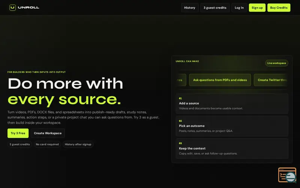Select the 3 guest credits pill below hero
Image resolution: width=300 pixels, height=188 pixels.
click(x=20, y=144)
